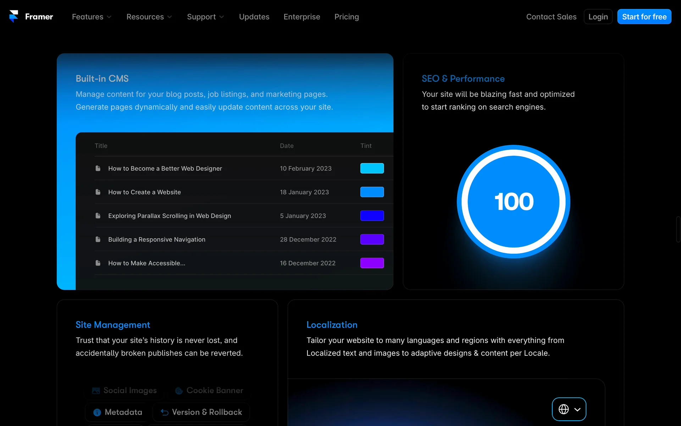
Task: Click the globe language icon
Action: coord(564,409)
